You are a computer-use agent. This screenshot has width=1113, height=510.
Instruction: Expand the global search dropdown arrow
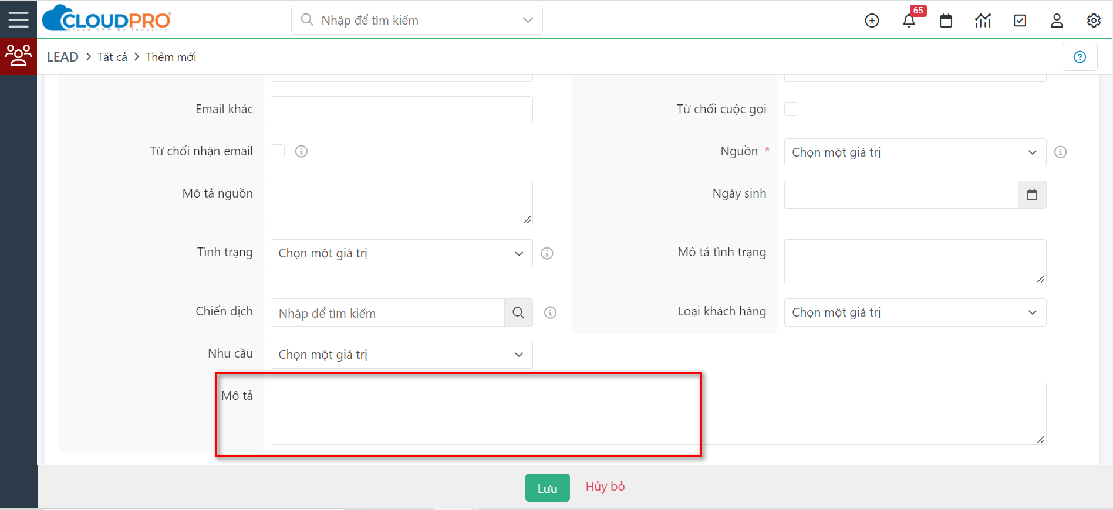tap(528, 20)
